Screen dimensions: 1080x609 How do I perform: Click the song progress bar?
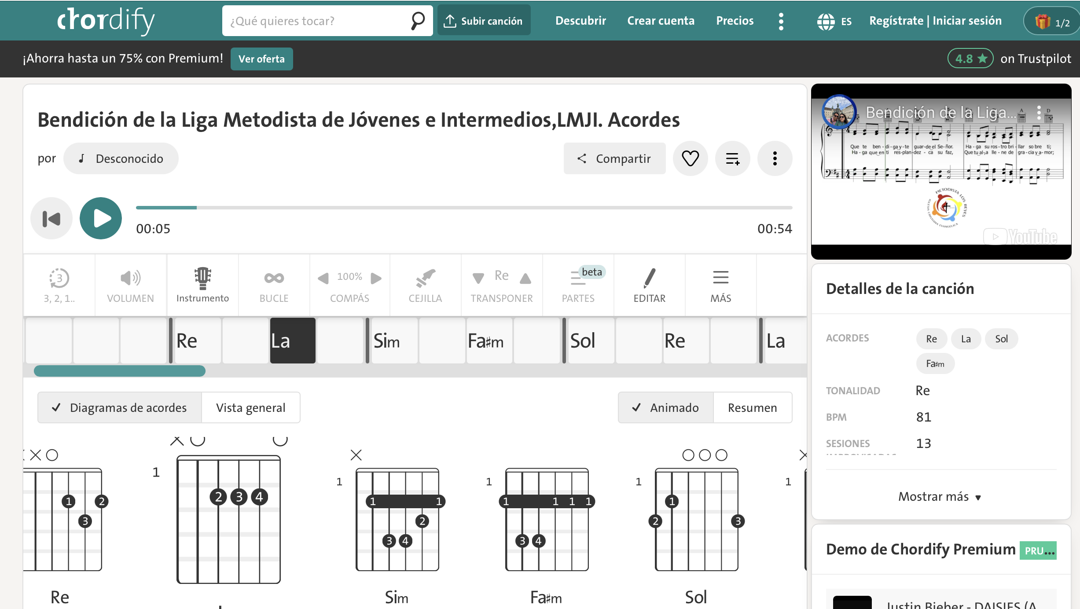(x=464, y=207)
